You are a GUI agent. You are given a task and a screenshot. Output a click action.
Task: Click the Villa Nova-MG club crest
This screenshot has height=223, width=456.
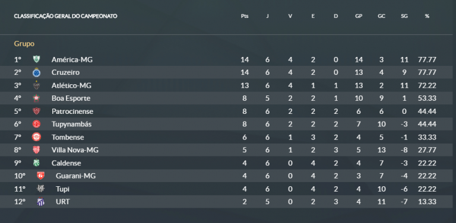[x=36, y=150]
